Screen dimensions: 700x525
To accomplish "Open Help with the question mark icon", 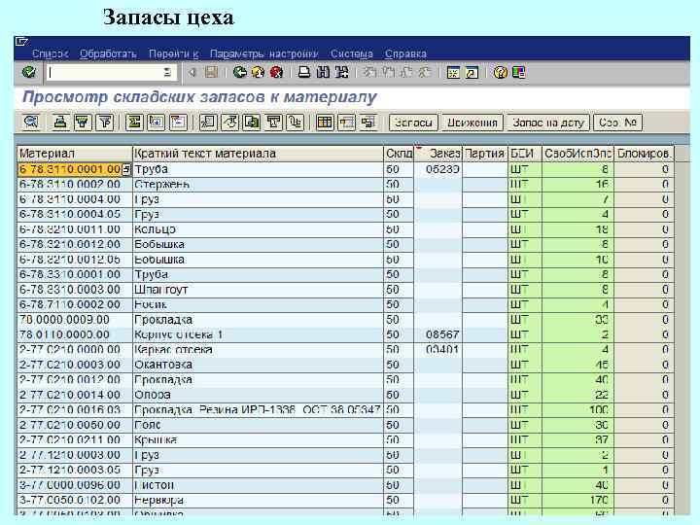I will click(500, 72).
